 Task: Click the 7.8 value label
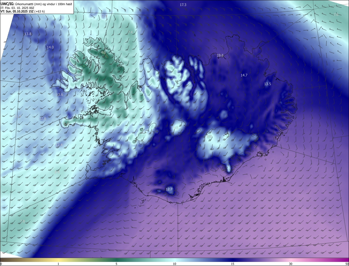22,221
